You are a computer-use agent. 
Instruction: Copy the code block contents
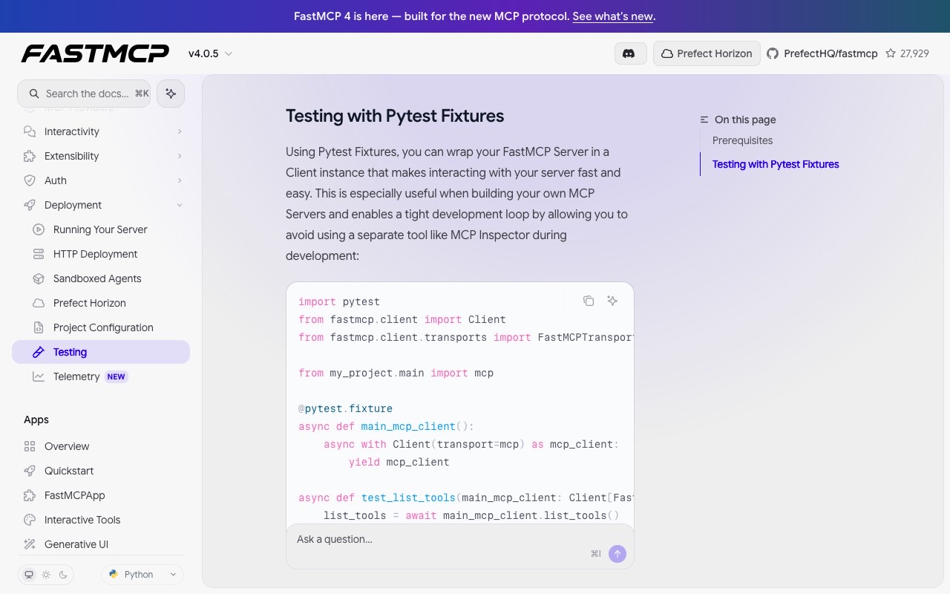[x=589, y=301]
